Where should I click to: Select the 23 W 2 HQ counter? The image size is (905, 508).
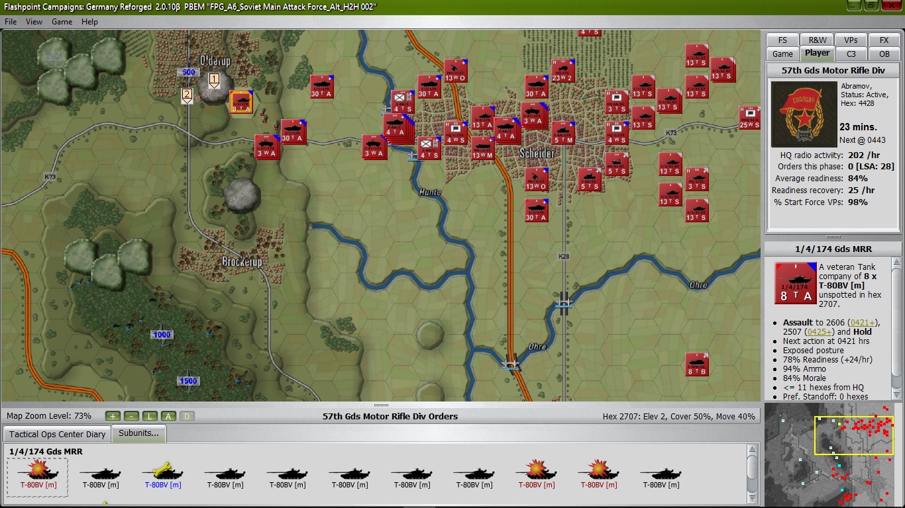coord(562,71)
